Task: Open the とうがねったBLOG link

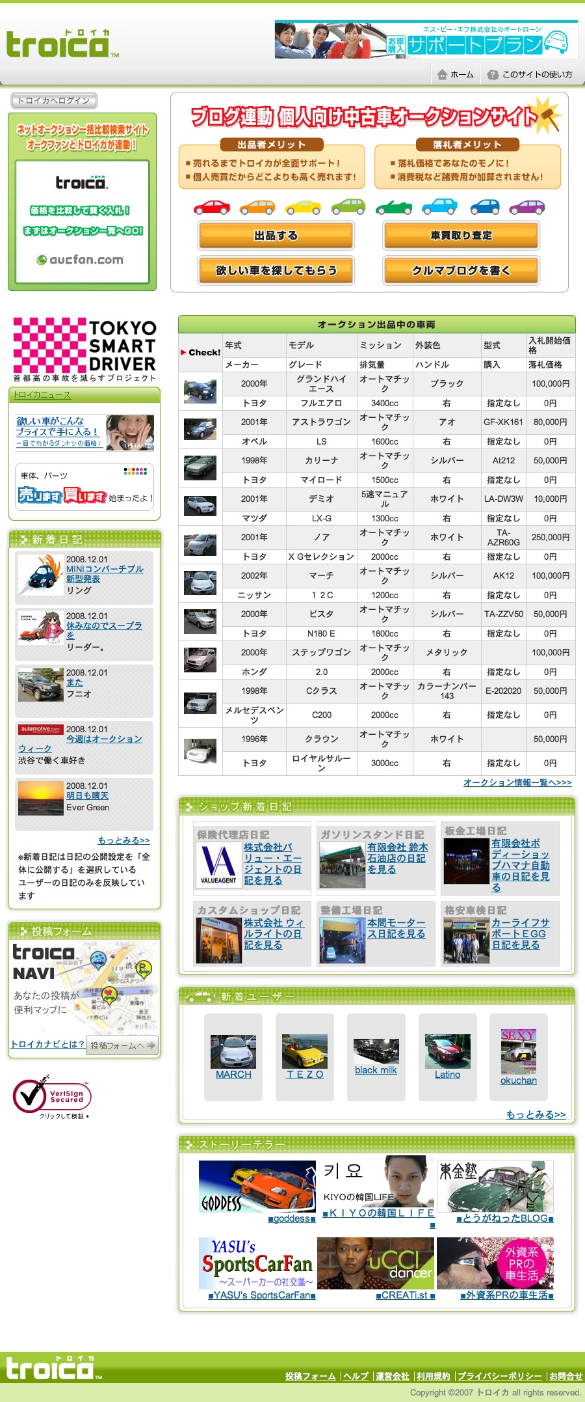Action: [x=505, y=1218]
